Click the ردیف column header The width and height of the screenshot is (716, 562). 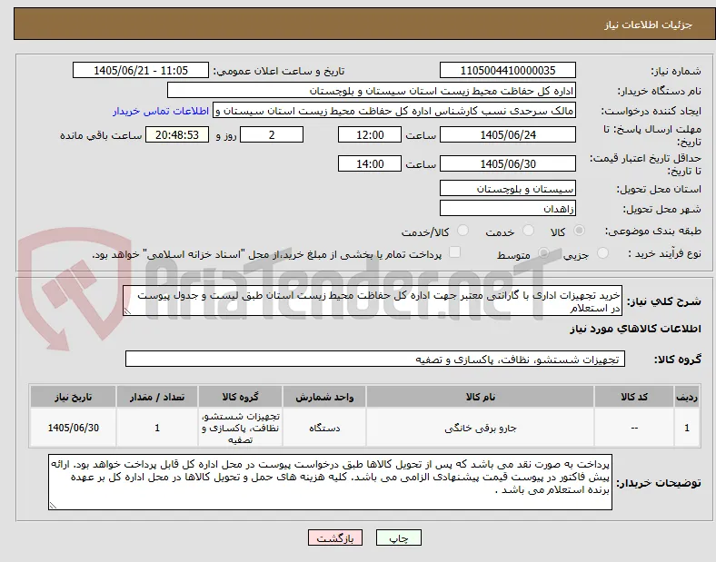point(687,397)
